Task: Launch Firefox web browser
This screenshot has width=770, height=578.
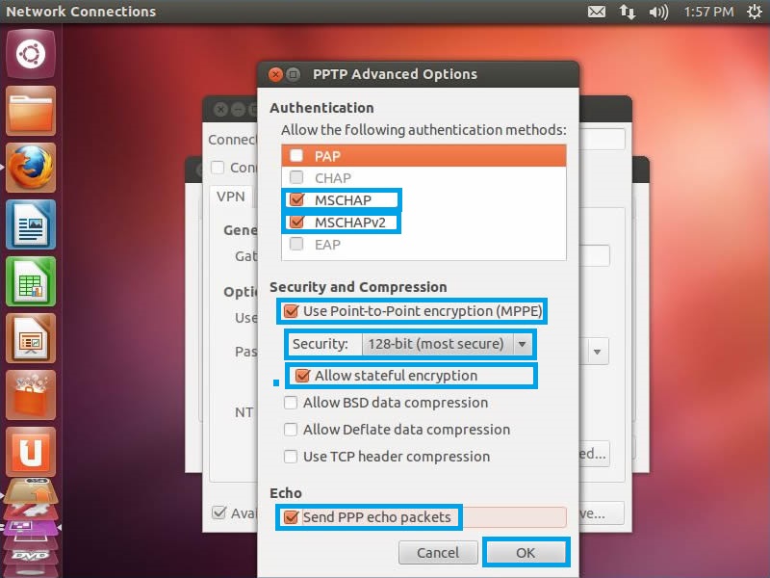Action: pos(31,168)
